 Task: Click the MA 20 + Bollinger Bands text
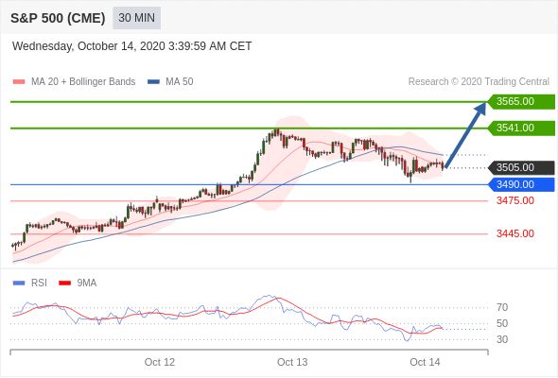click(x=83, y=82)
